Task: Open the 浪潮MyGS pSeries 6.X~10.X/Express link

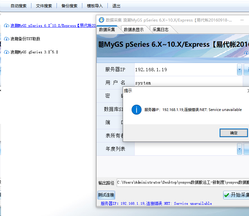Action: 53,26
